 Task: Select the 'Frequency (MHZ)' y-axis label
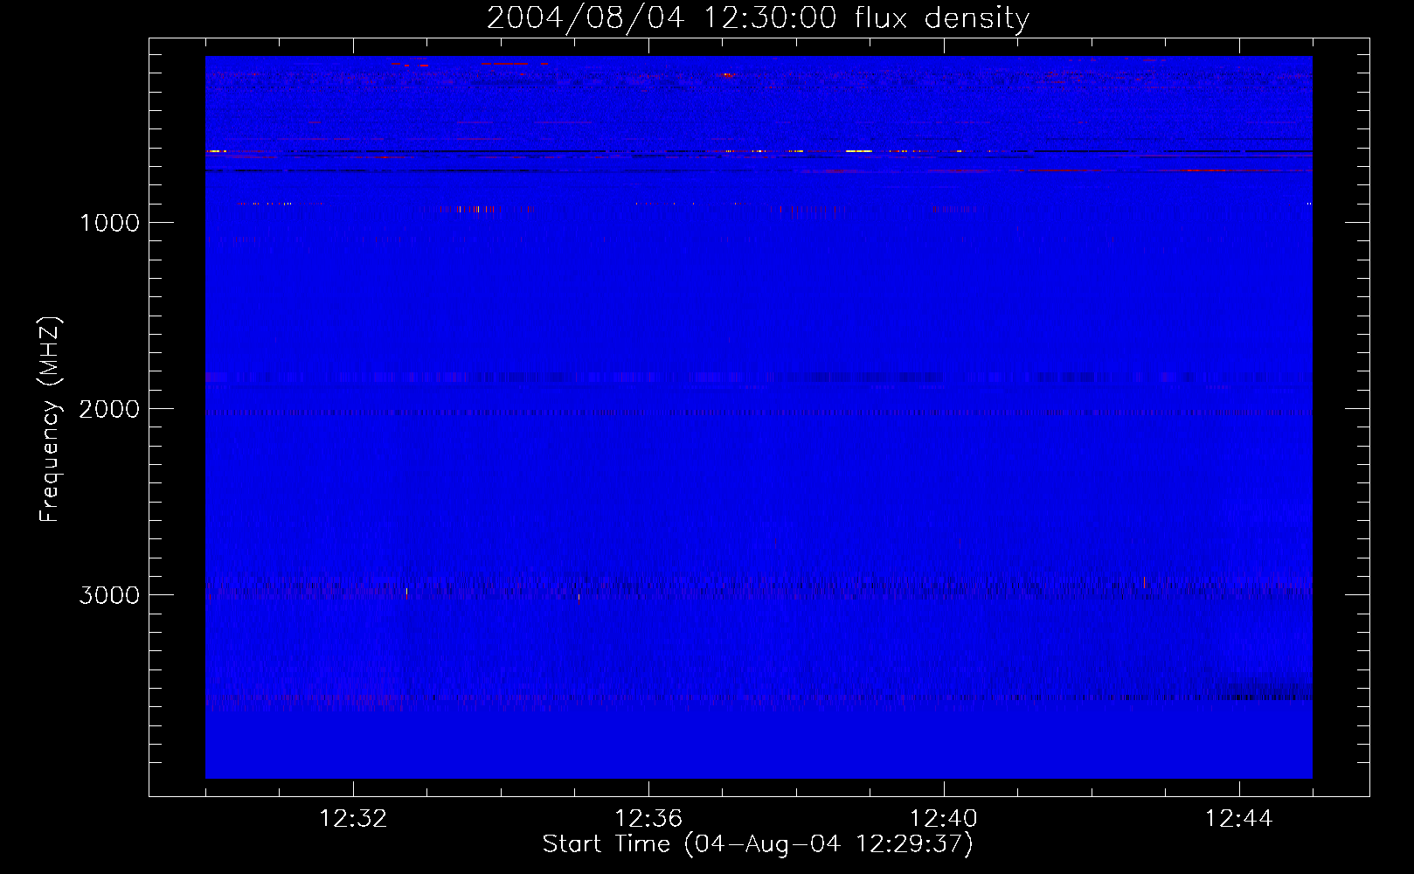[50, 420]
